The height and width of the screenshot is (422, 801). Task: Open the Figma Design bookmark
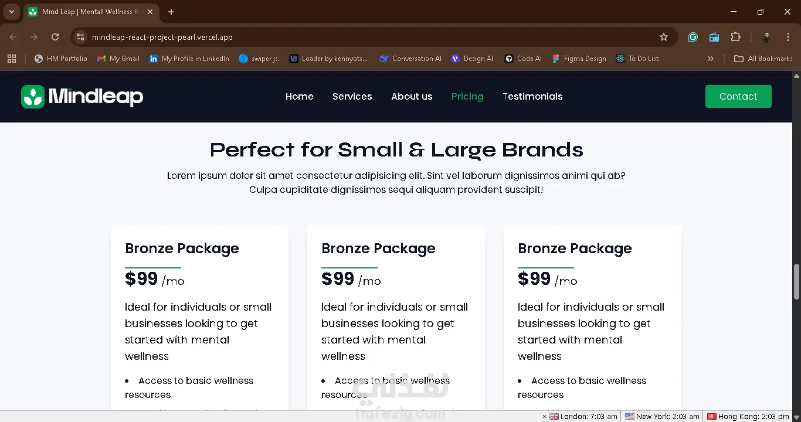579,59
